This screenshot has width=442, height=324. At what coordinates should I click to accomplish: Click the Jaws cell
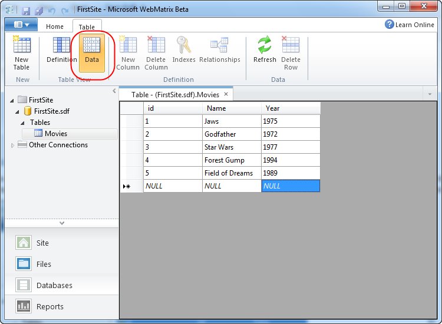pos(232,121)
